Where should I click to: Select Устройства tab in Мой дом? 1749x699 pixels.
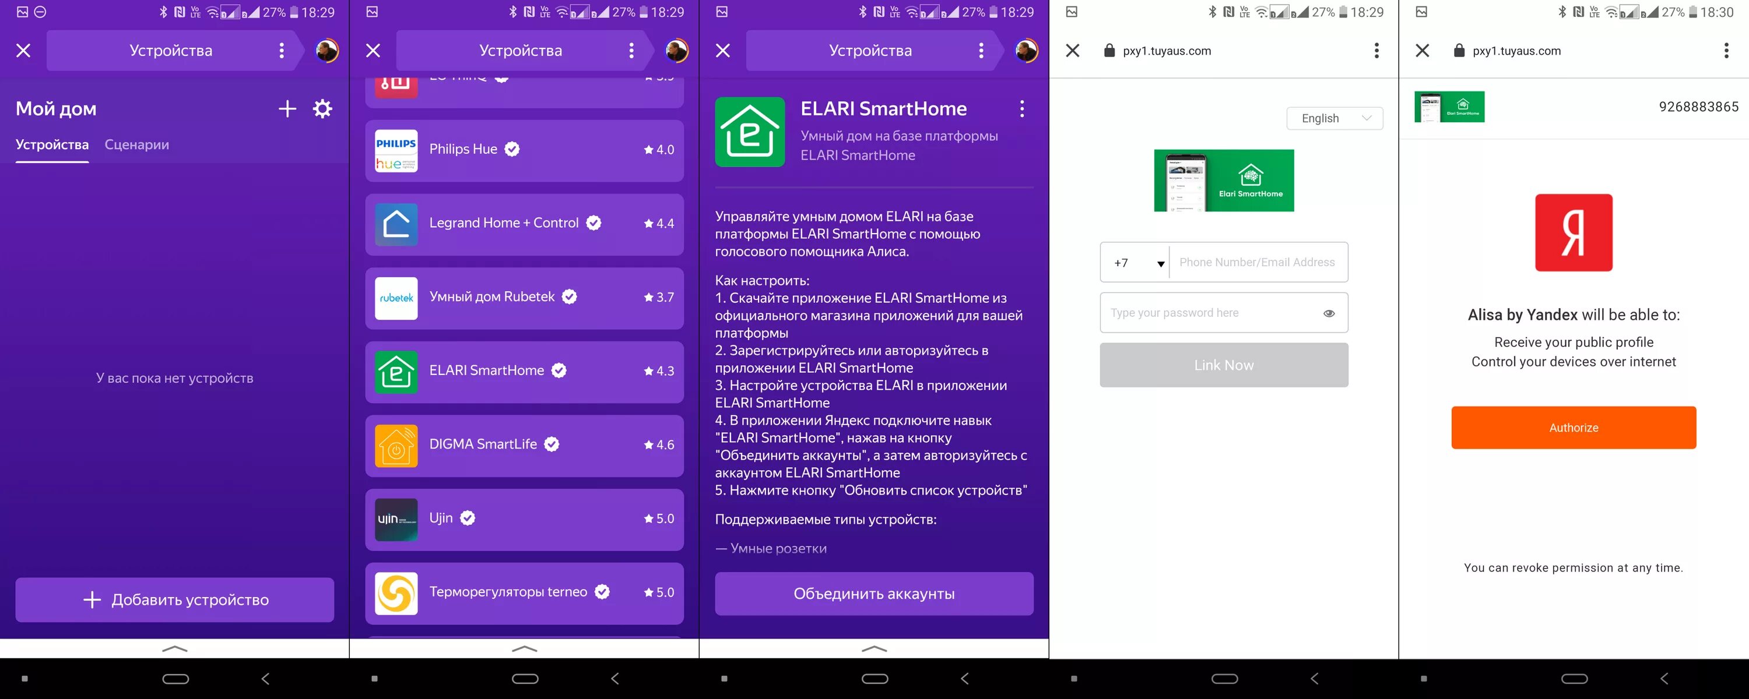[x=50, y=144]
